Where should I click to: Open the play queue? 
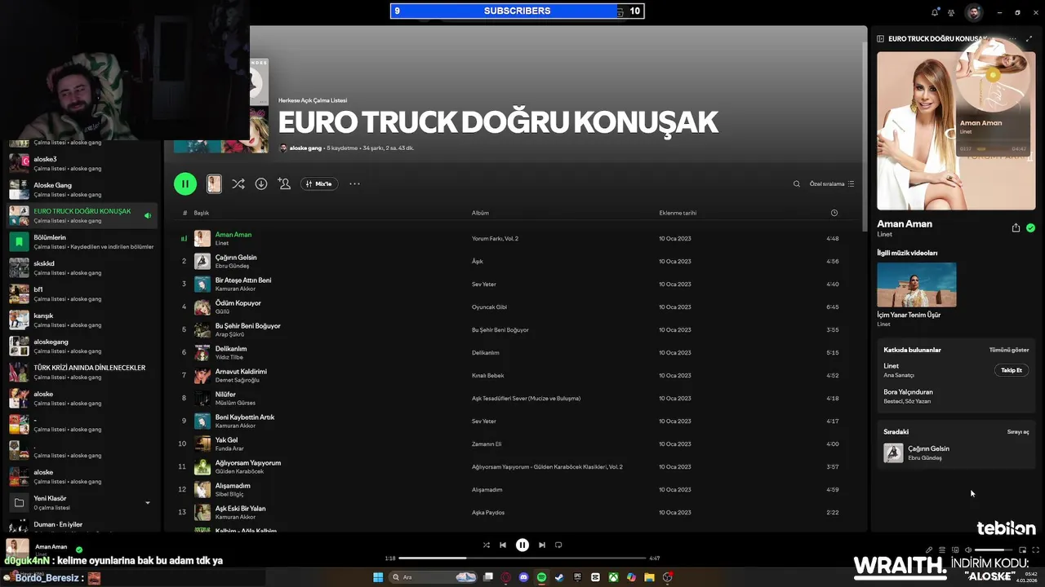[941, 549]
